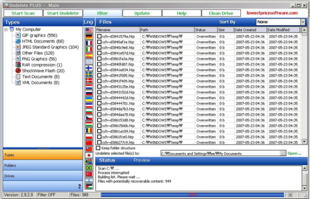Viewport: 310px width, 199px height.
Task: Pick the Finnish flag language
Action: click(89, 68)
